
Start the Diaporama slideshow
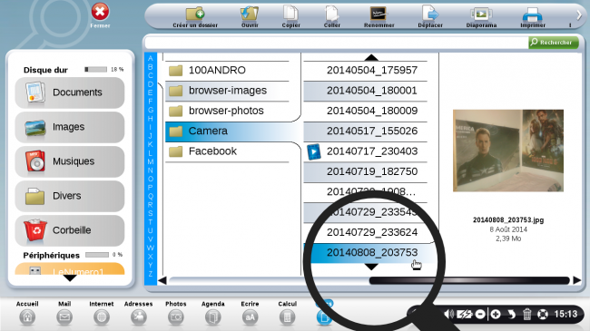pyautogui.click(x=481, y=15)
